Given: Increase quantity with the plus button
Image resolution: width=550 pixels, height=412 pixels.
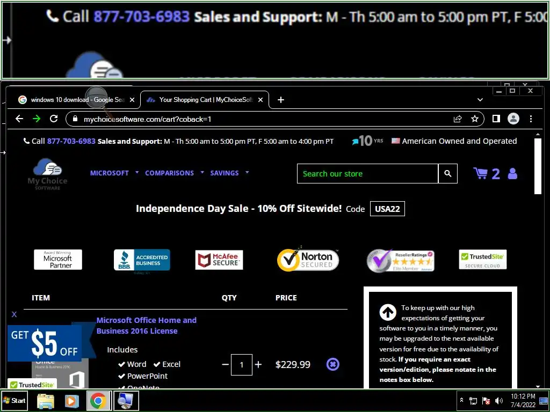Looking at the screenshot, I should (x=258, y=364).
